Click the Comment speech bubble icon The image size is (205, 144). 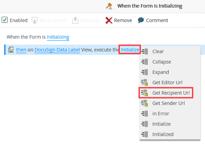(141, 20)
